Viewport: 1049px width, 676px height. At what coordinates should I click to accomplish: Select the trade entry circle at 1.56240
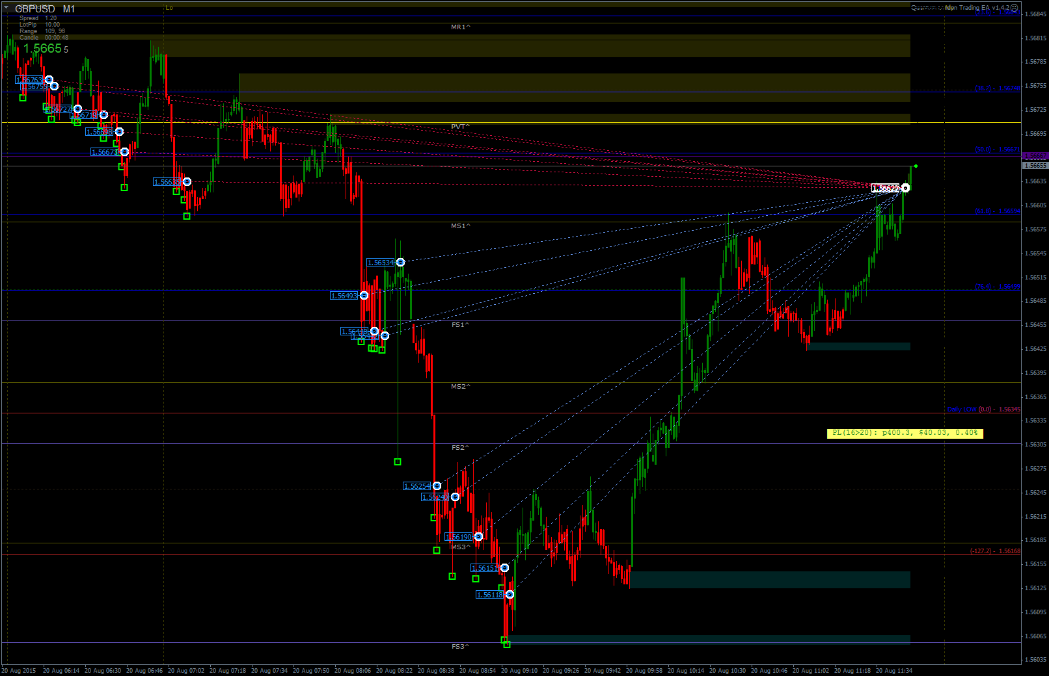point(455,497)
